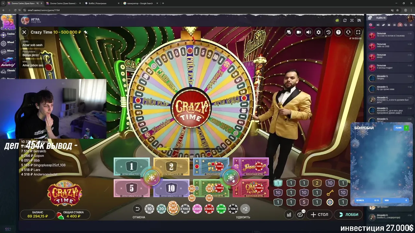Open Aviatrix game in sidebar
This screenshot has height=233, width=415.
pyautogui.click(x=8, y=62)
